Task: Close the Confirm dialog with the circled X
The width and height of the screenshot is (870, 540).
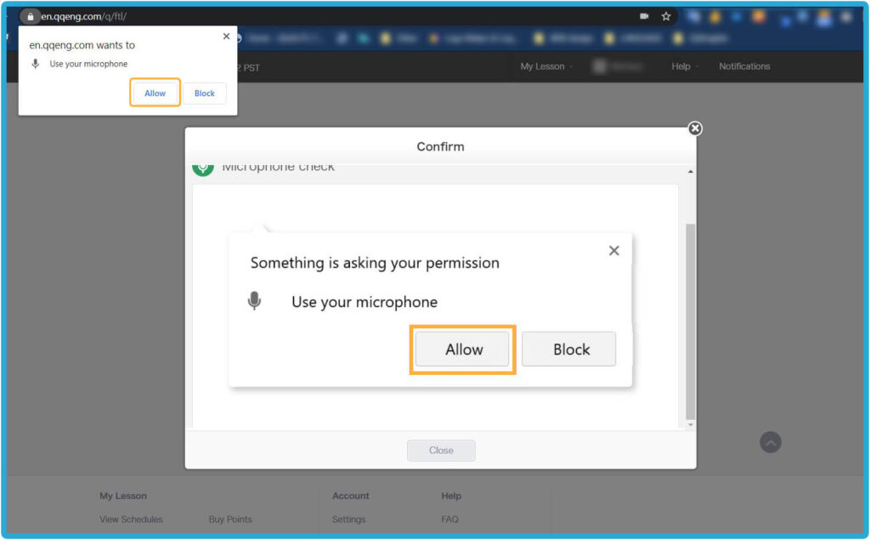Action: tap(695, 128)
